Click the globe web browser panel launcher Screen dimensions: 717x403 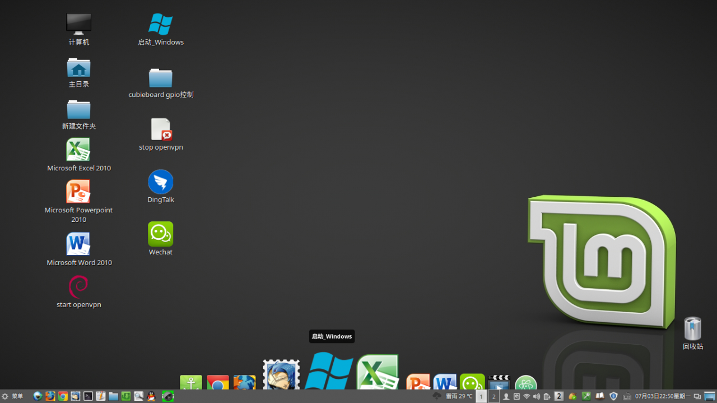pyautogui.click(x=38, y=396)
